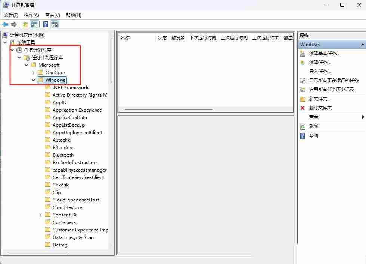This screenshot has width=366, height=264.
Task: Click the red X 删除文件夹 icon
Action: pyautogui.click(x=303, y=108)
